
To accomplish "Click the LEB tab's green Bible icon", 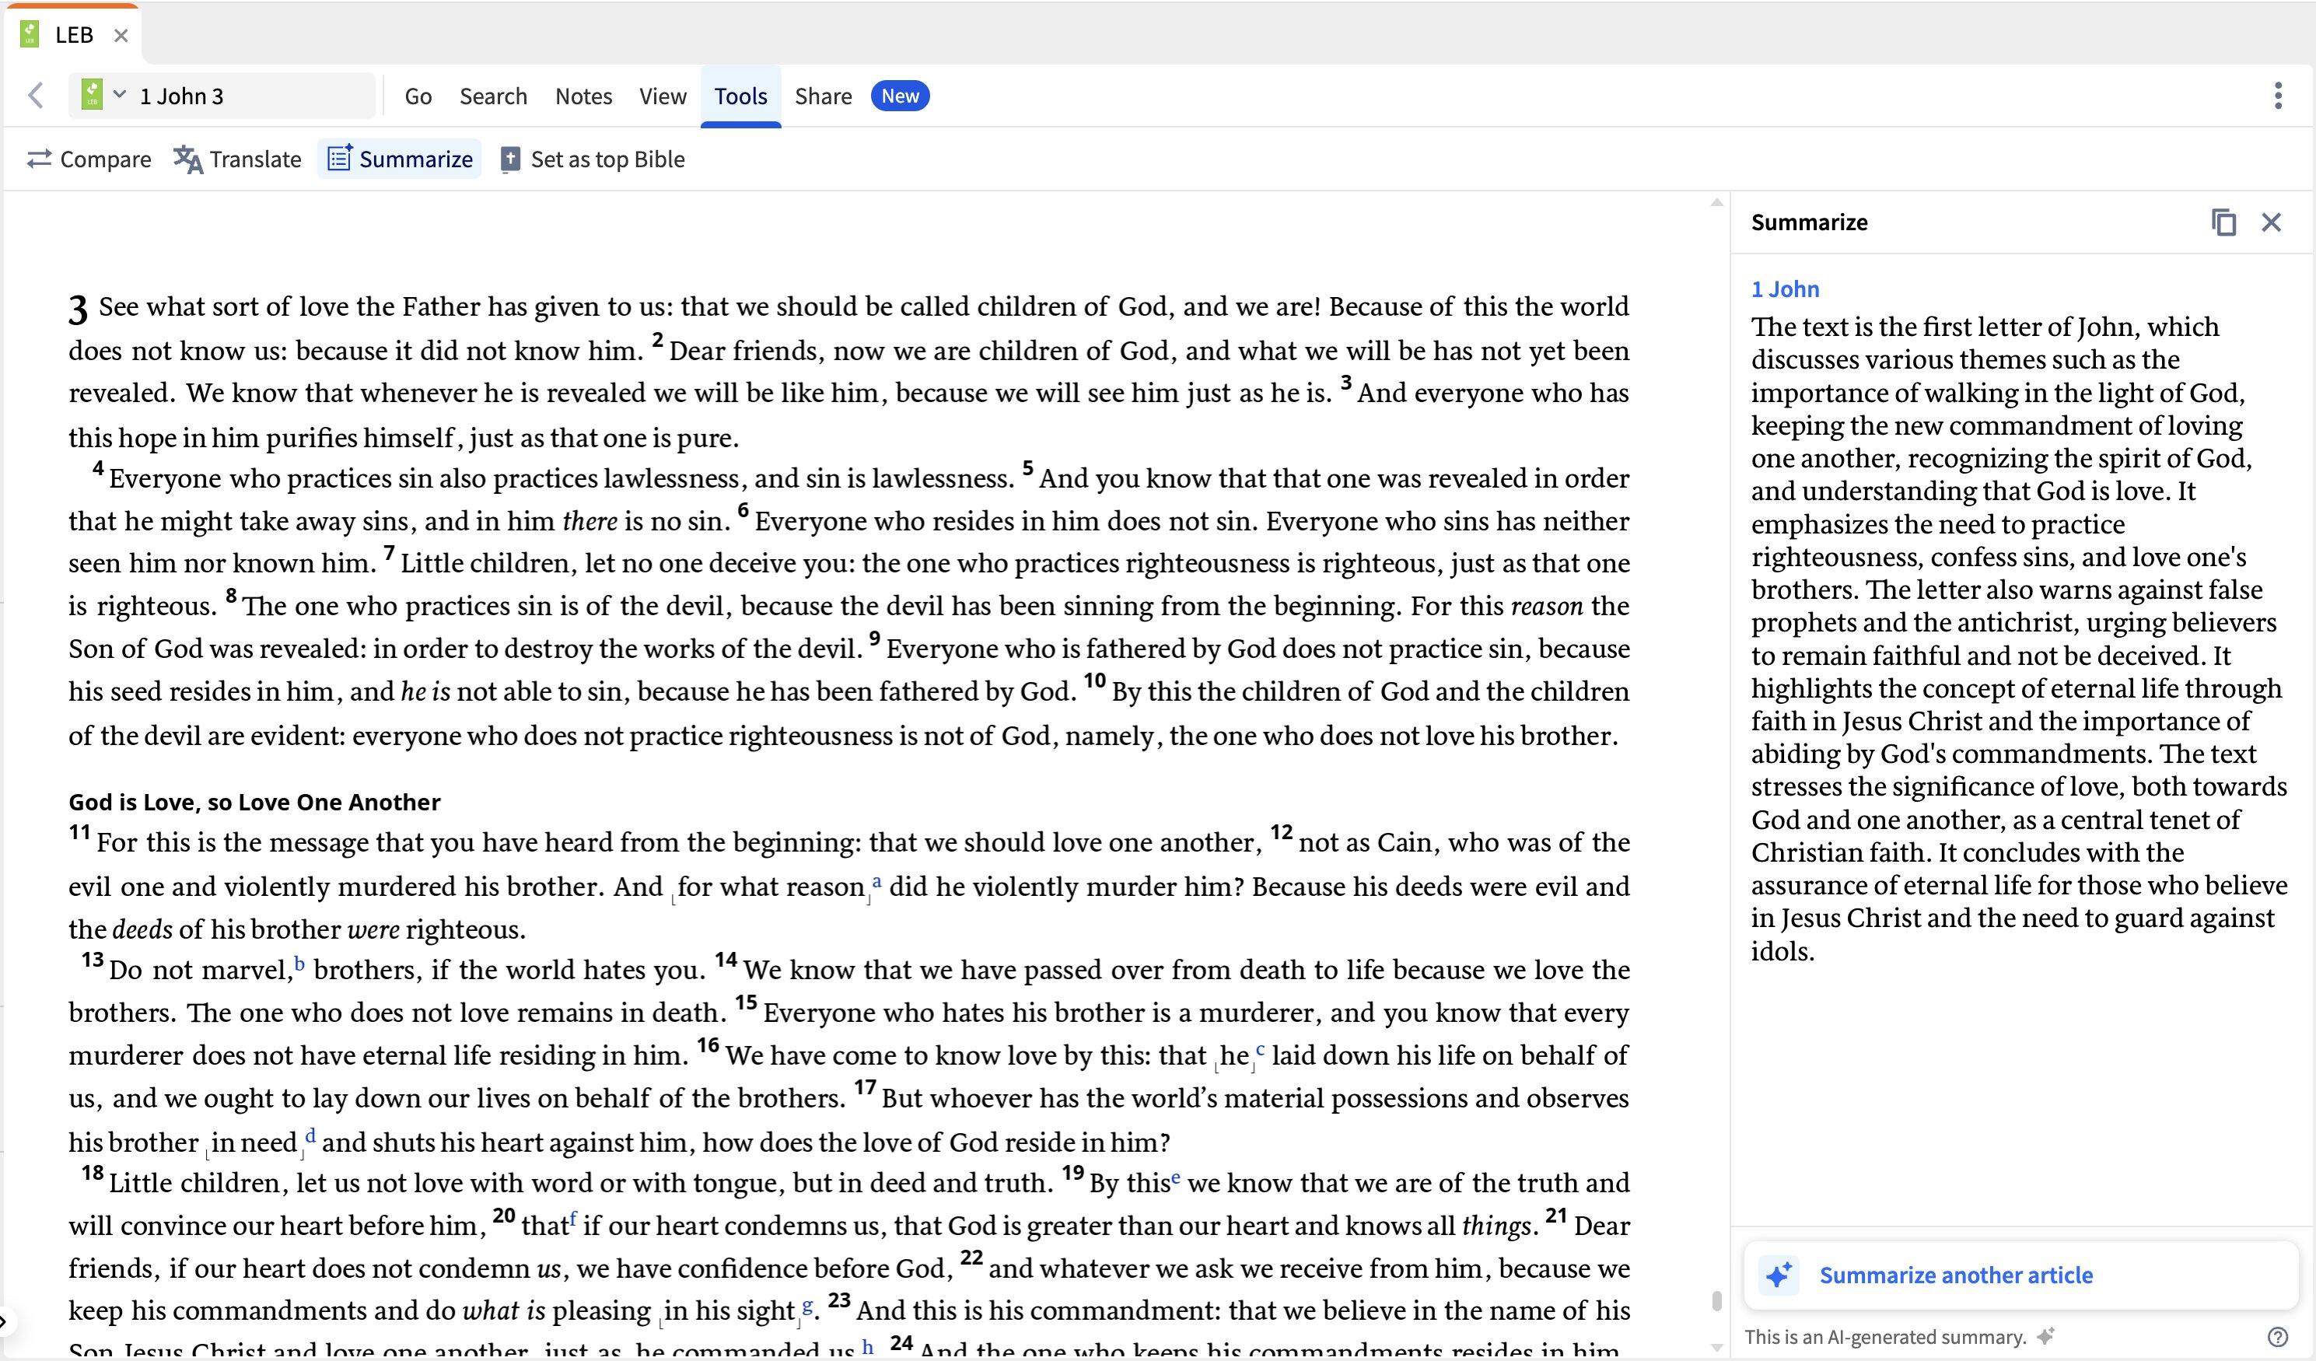I will coord(30,35).
